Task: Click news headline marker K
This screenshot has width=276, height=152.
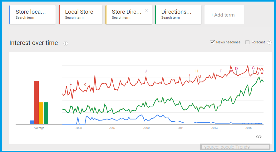Action: 85,85
